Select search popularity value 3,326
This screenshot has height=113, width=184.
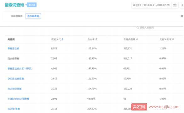coord(54,89)
